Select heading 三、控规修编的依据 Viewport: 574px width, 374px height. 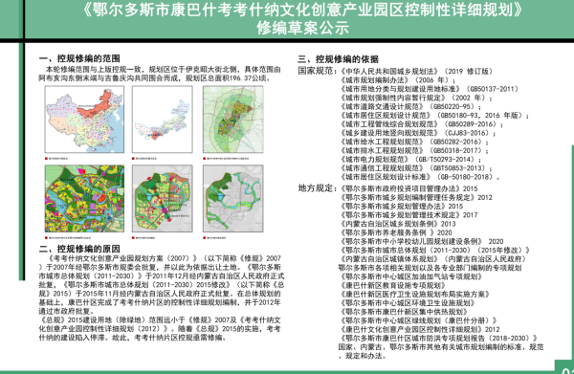click(x=338, y=59)
